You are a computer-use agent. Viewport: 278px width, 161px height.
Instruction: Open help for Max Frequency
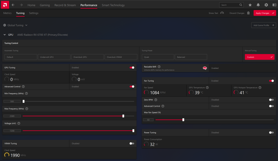click(x=27, y=109)
